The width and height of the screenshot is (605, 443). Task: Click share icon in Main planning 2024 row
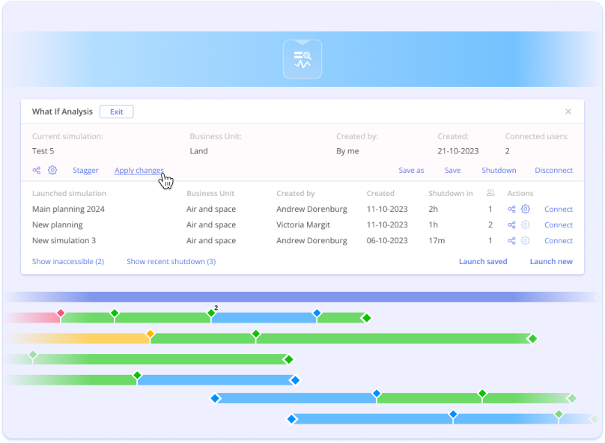[511, 209]
